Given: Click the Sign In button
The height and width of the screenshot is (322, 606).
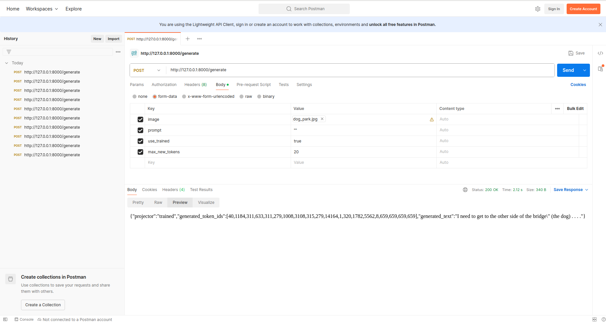Looking at the screenshot, I should coord(554,9).
